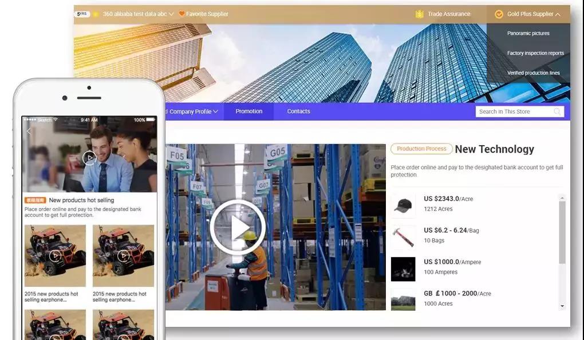Open Panoramic pictures link
Screen dimensions: 584x340
(x=528, y=34)
